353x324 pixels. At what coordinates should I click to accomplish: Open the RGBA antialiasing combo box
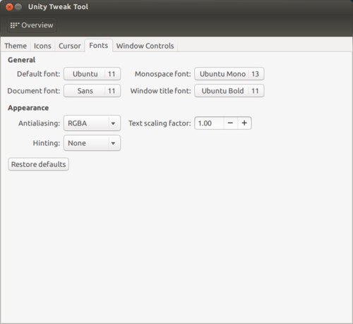[92, 123]
